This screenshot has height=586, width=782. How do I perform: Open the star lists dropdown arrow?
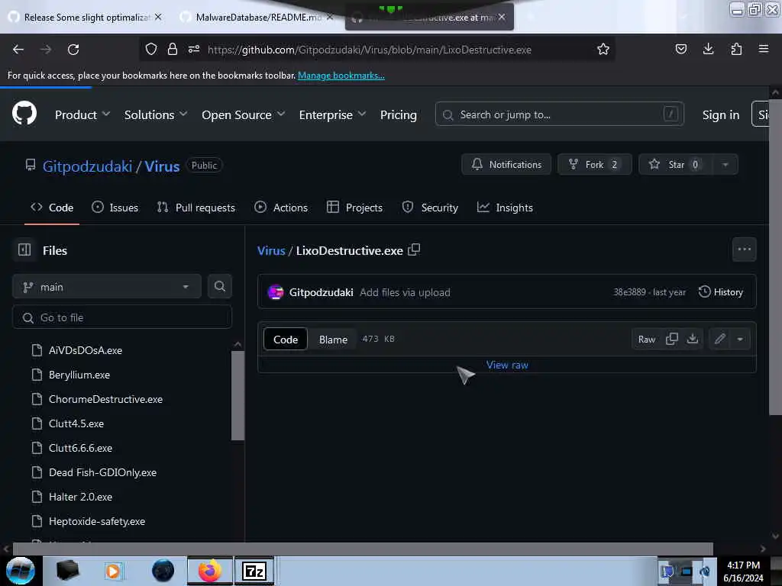725,165
